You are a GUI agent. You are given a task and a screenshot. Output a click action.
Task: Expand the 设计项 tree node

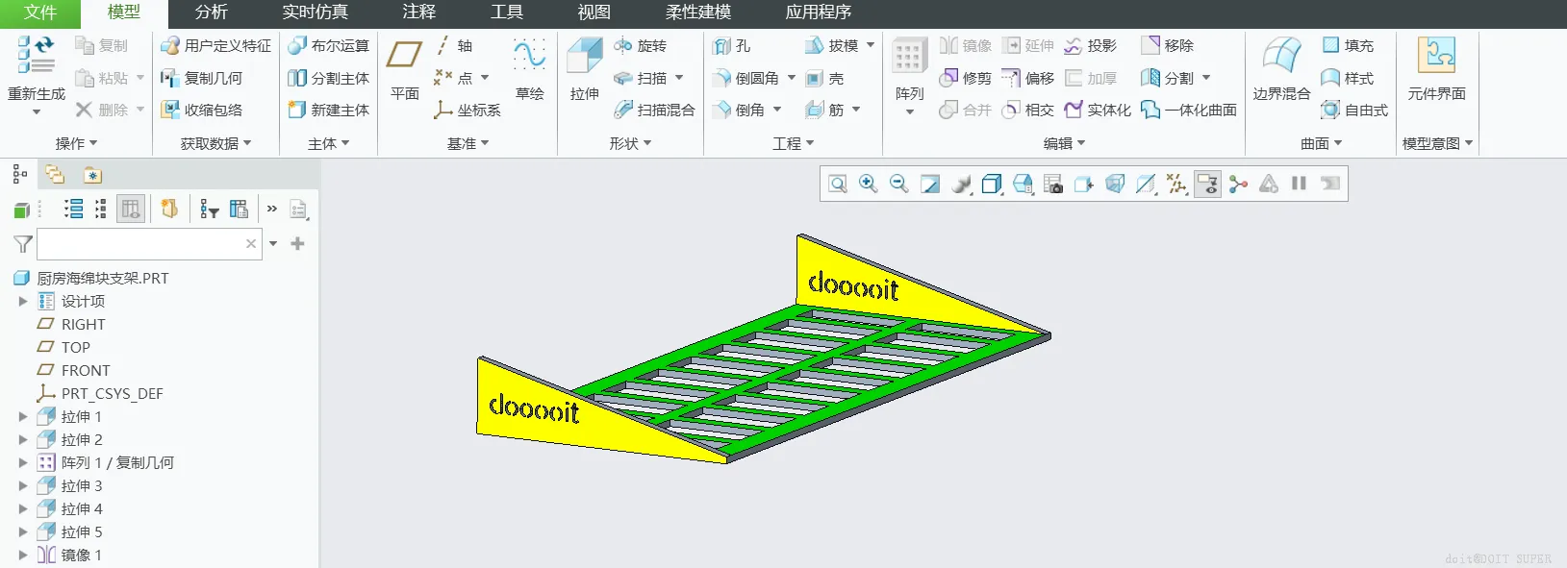click(23, 301)
